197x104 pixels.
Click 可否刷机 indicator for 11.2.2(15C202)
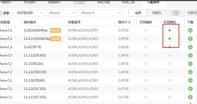[169, 89]
